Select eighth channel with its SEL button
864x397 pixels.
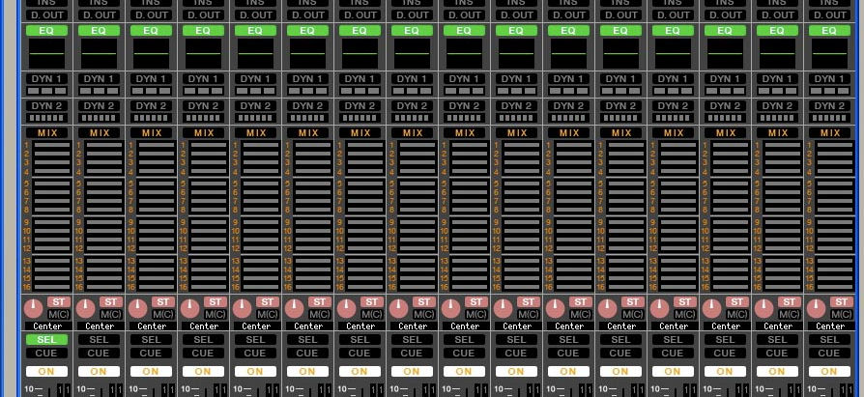(x=412, y=340)
